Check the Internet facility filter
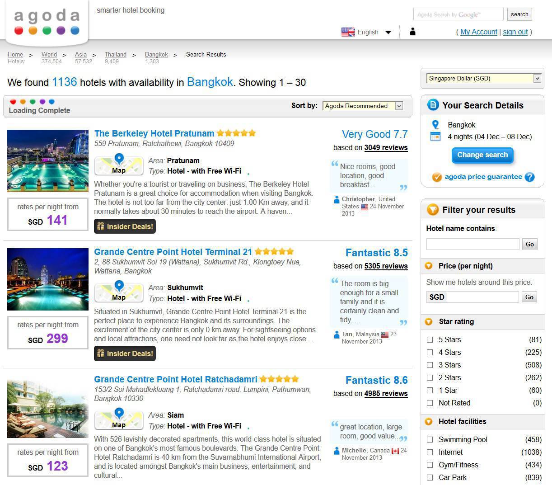The height and width of the screenshot is (485, 552). pyautogui.click(x=430, y=452)
